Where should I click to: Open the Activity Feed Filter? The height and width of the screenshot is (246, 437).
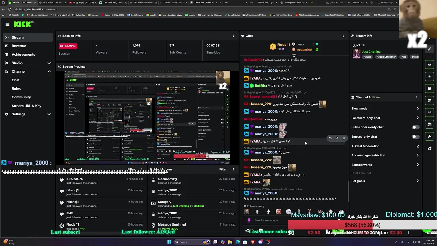point(131,169)
